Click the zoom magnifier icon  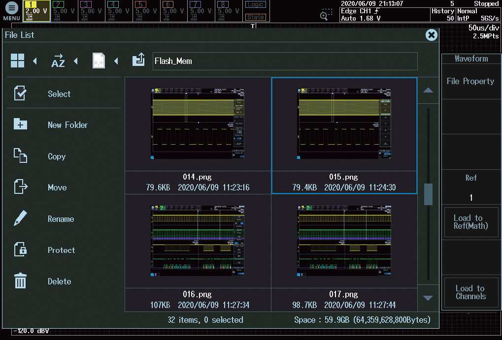pos(326,15)
